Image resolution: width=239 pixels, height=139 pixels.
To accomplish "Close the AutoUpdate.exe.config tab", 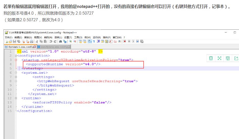I will [x=69, y=47].
